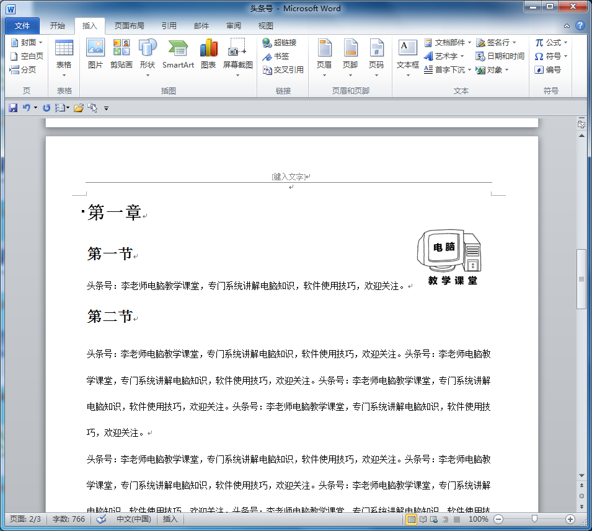Insert a page break (分页)

[23, 69]
